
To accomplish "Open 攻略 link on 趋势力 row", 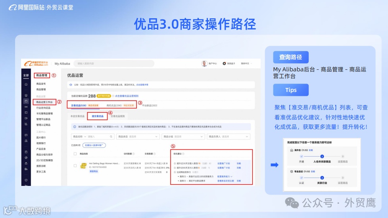I will coord(238,181).
